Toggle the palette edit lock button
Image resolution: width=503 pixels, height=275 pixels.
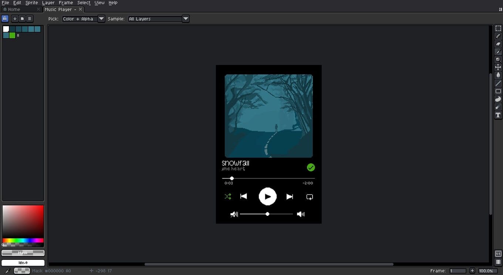(x=5, y=18)
